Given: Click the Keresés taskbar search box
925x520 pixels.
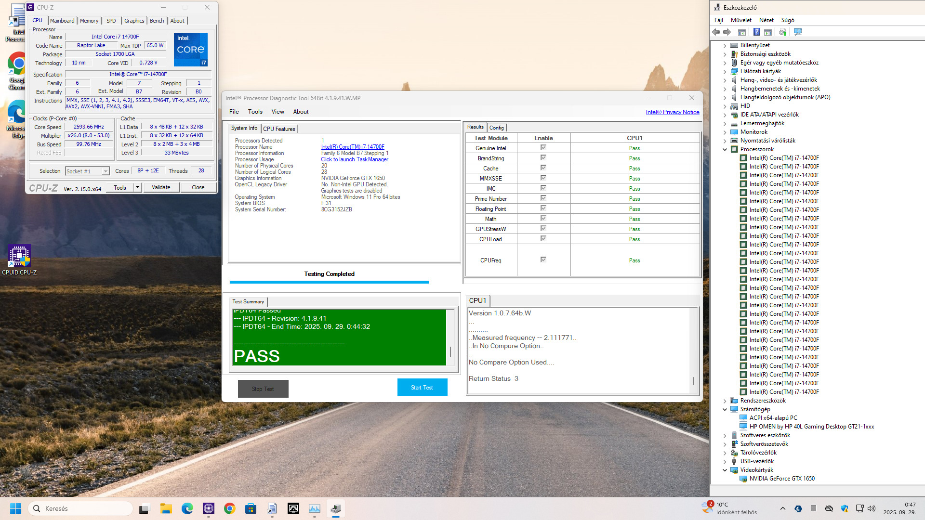Looking at the screenshot, I should (x=81, y=508).
